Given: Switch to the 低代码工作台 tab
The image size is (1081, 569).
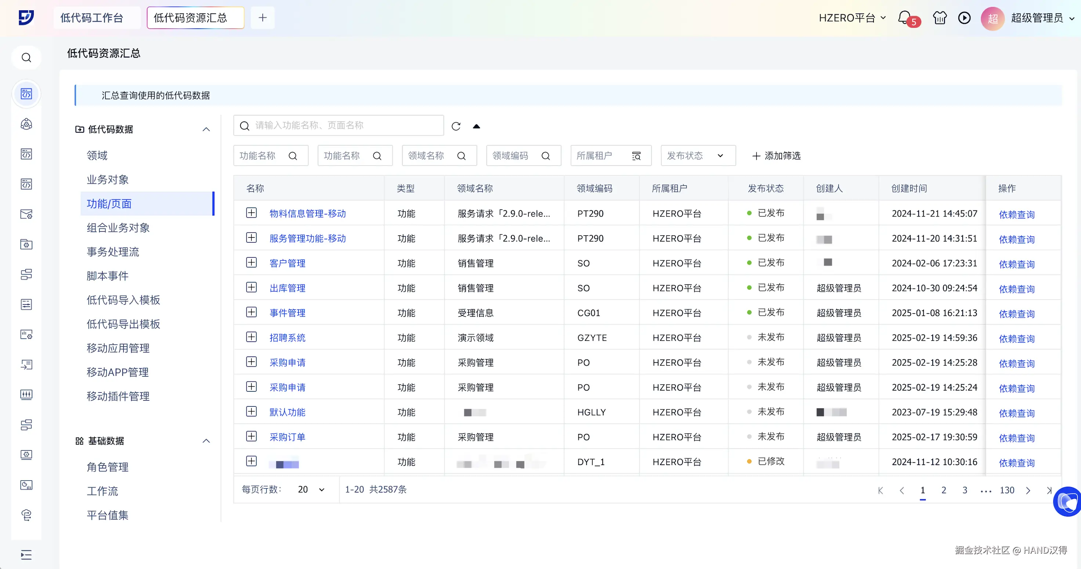Looking at the screenshot, I should pyautogui.click(x=92, y=18).
